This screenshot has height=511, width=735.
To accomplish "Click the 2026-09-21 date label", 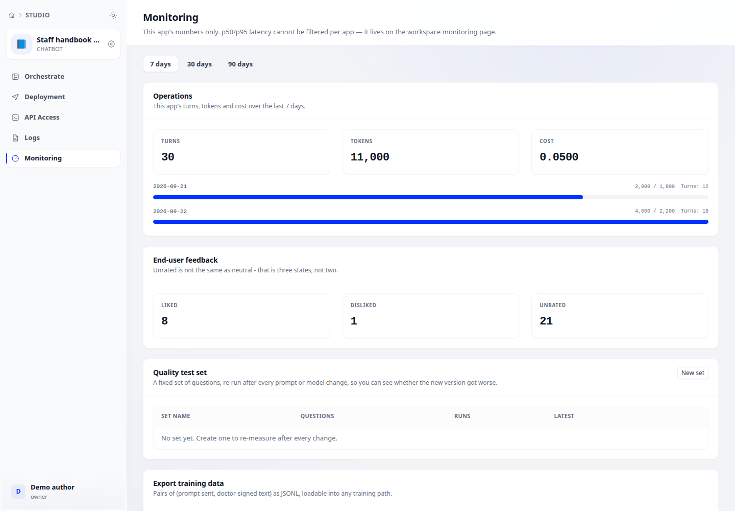I will [170, 187].
